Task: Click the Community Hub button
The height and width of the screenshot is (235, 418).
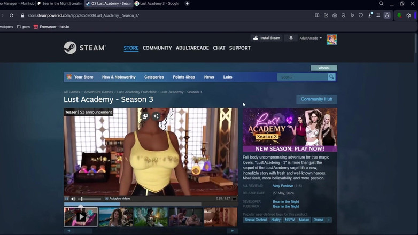Action: 316,99
